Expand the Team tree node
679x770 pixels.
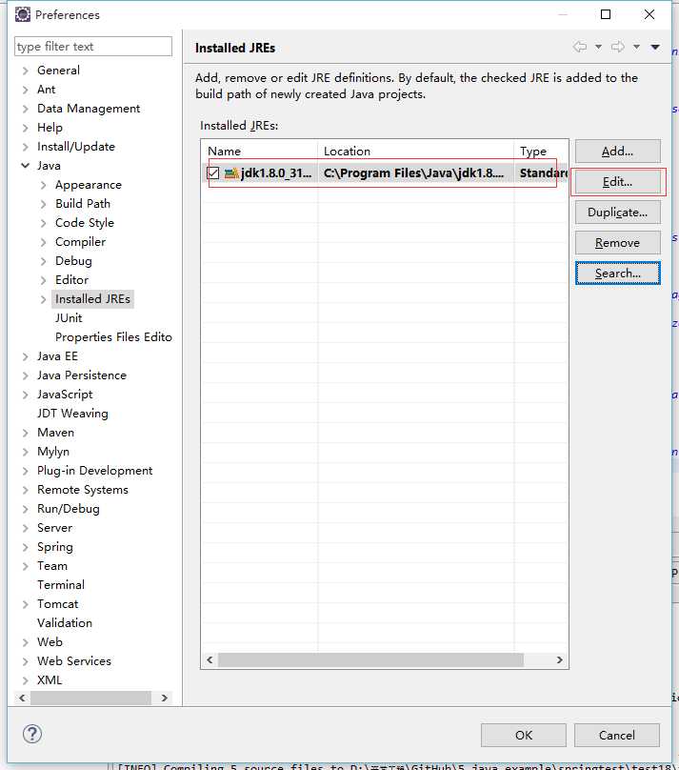pyautogui.click(x=26, y=567)
